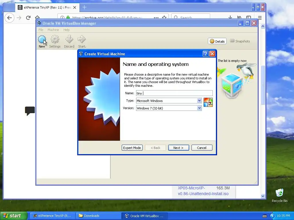The width and height of the screenshot is (294, 220).
Task: Click the browser scrollbar up arrow
Action: pos(263,26)
